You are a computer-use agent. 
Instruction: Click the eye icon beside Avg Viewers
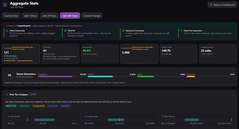(9, 116)
